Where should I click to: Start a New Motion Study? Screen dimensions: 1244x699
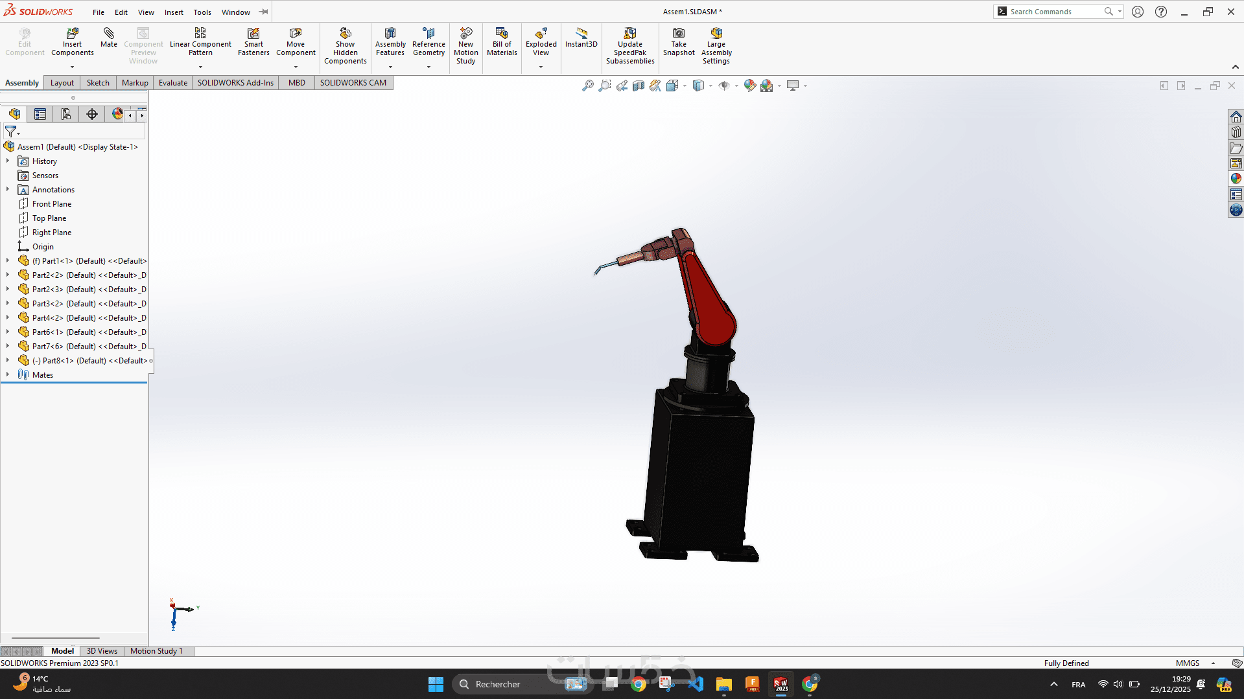click(x=465, y=46)
